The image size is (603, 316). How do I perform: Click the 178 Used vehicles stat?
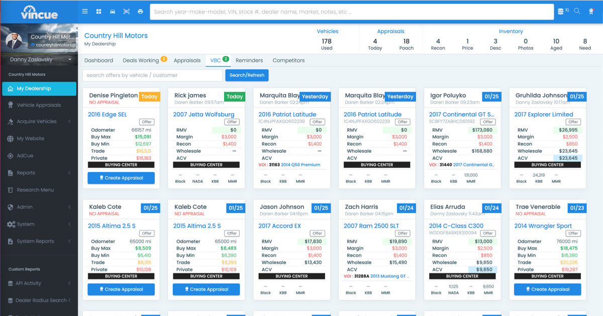tap(327, 44)
